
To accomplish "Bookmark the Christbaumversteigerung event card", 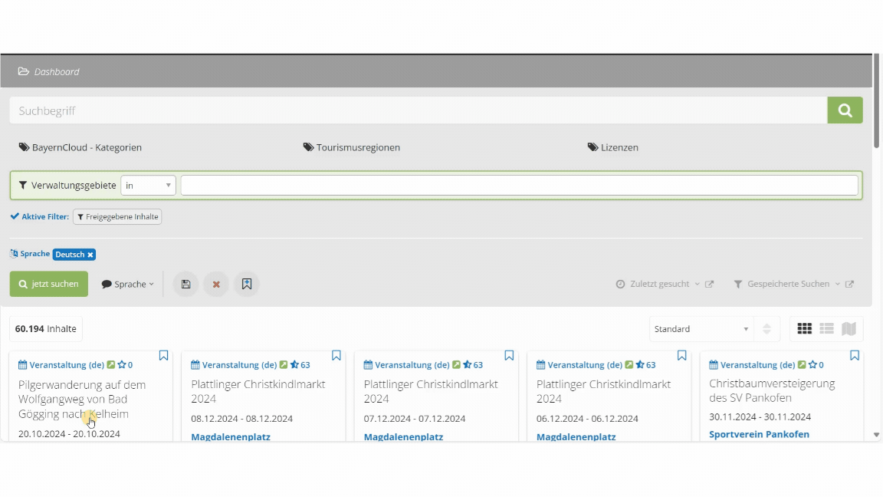I will [x=855, y=356].
